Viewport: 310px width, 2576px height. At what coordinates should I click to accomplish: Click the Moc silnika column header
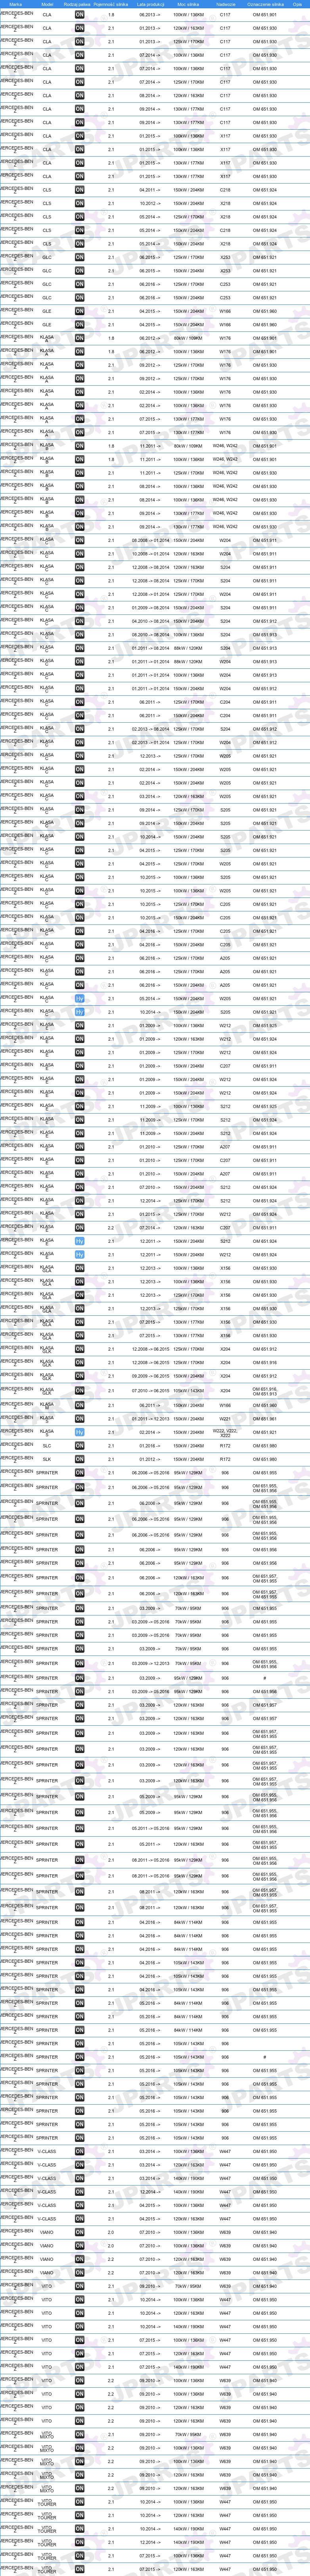(x=188, y=4)
